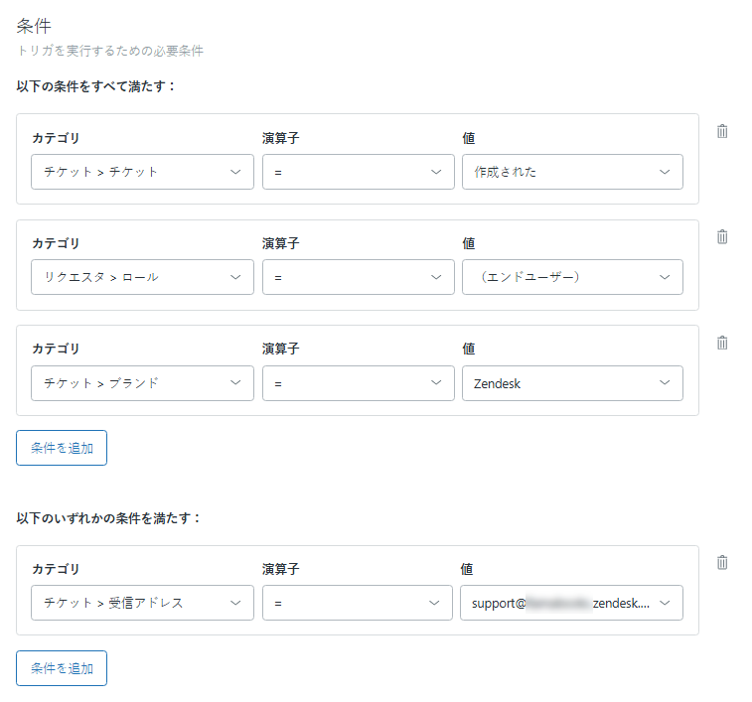Click trash icon for リクエスタ > ロール condition
The image size is (752, 702).
722,236
